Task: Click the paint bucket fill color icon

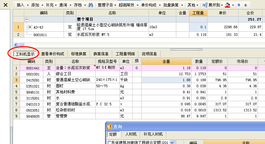Action: click(x=227, y=5)
